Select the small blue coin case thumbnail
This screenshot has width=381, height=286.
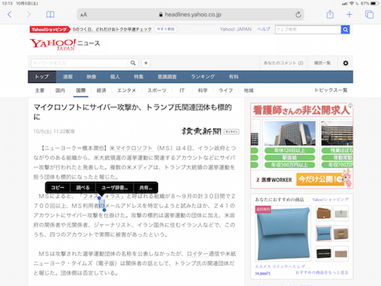point(324,234)
